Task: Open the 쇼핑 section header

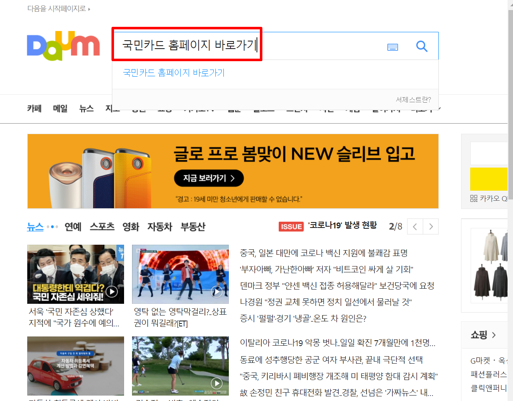Action: click(483, 335)
